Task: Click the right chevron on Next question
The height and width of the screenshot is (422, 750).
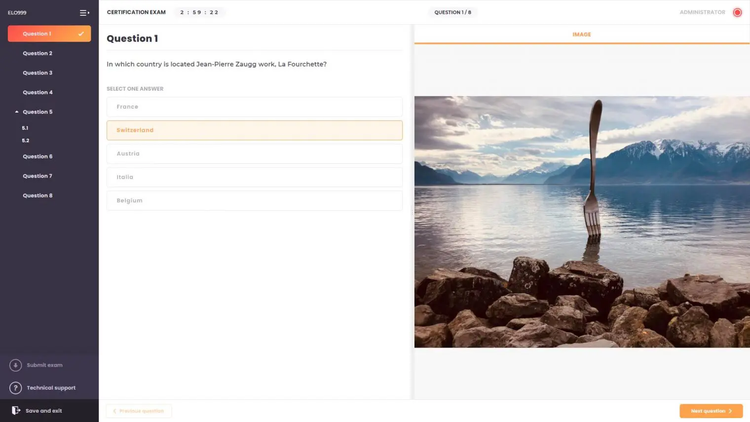Action: click(730, 411)
